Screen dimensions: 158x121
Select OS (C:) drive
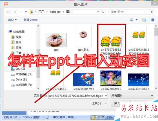tap(18, 69)
